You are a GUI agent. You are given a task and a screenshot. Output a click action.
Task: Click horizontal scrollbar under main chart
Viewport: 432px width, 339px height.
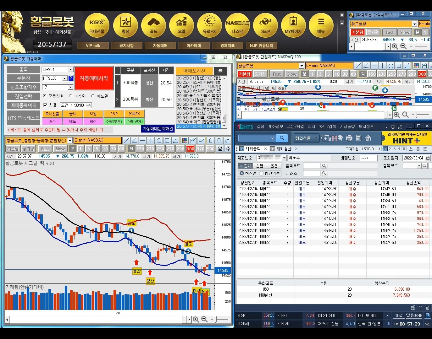click(x=99, y=320)
